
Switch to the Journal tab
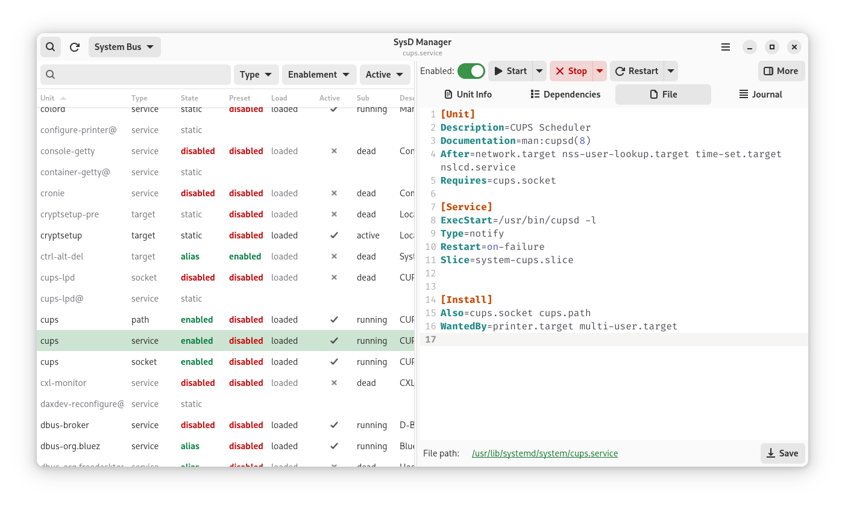(x=761, y=95)
